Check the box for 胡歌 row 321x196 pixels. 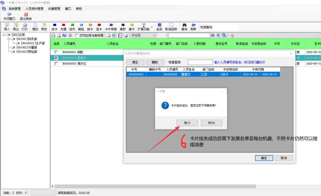tap(56, 52)
